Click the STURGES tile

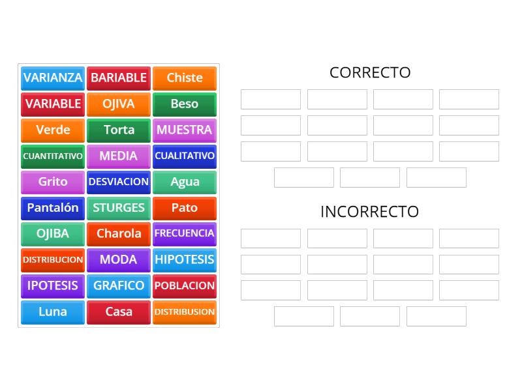119,209
